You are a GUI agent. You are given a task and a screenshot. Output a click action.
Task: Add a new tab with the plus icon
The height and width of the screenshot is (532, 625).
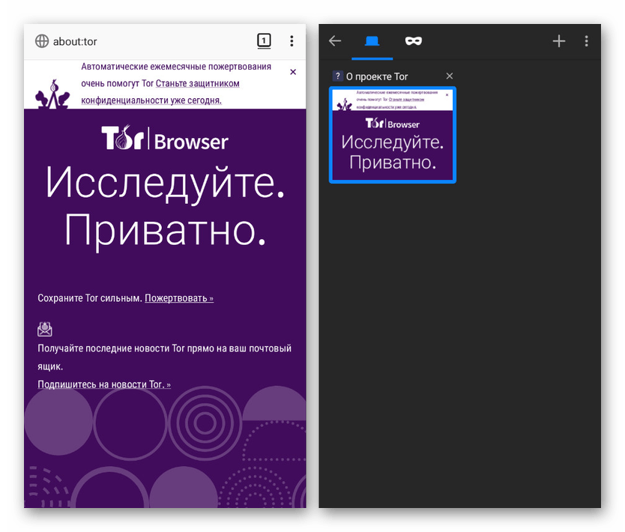coord(559,41)
